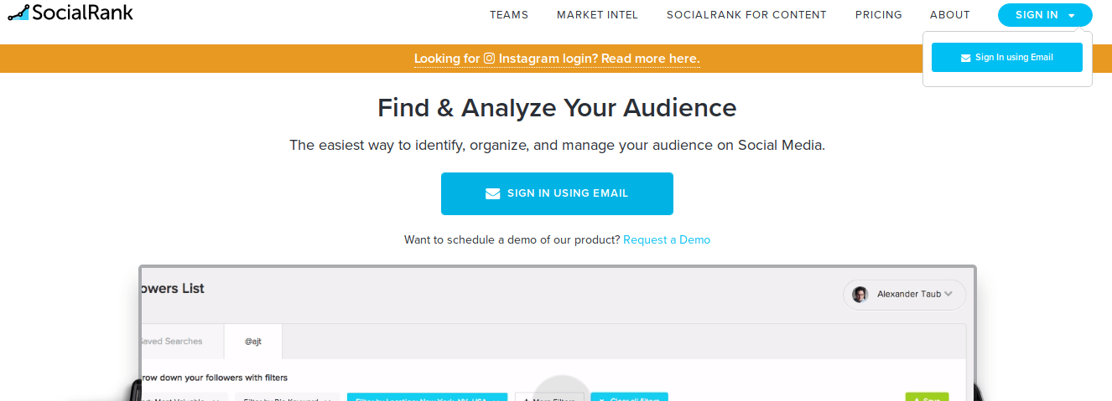Click the SocialRank logo icon
This screenshot has width=1112, height=401.
coord(18,13)
